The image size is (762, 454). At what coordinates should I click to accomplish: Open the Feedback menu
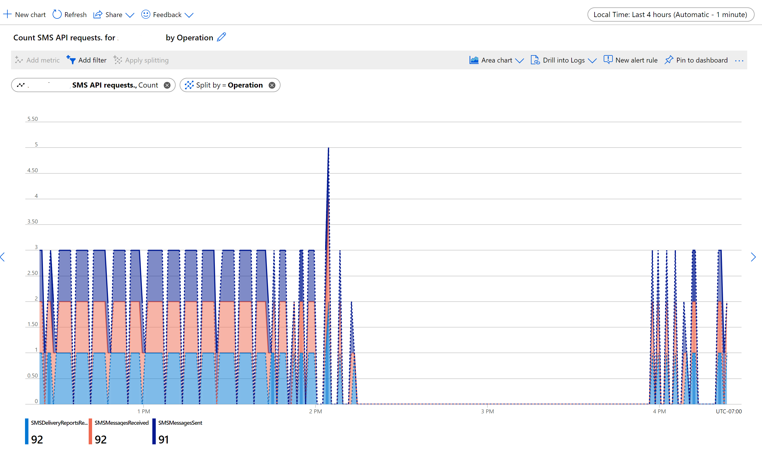(x=167, y=15)
